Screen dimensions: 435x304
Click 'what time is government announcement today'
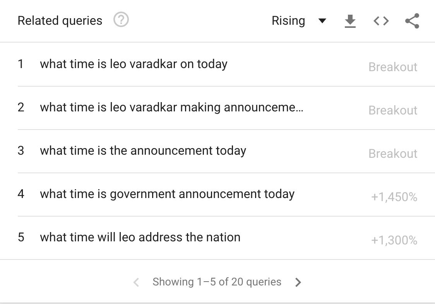(167, 194)
